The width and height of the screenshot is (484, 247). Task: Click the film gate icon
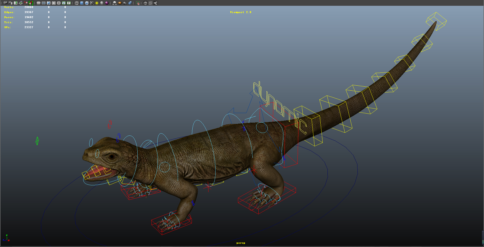point(43,3)
